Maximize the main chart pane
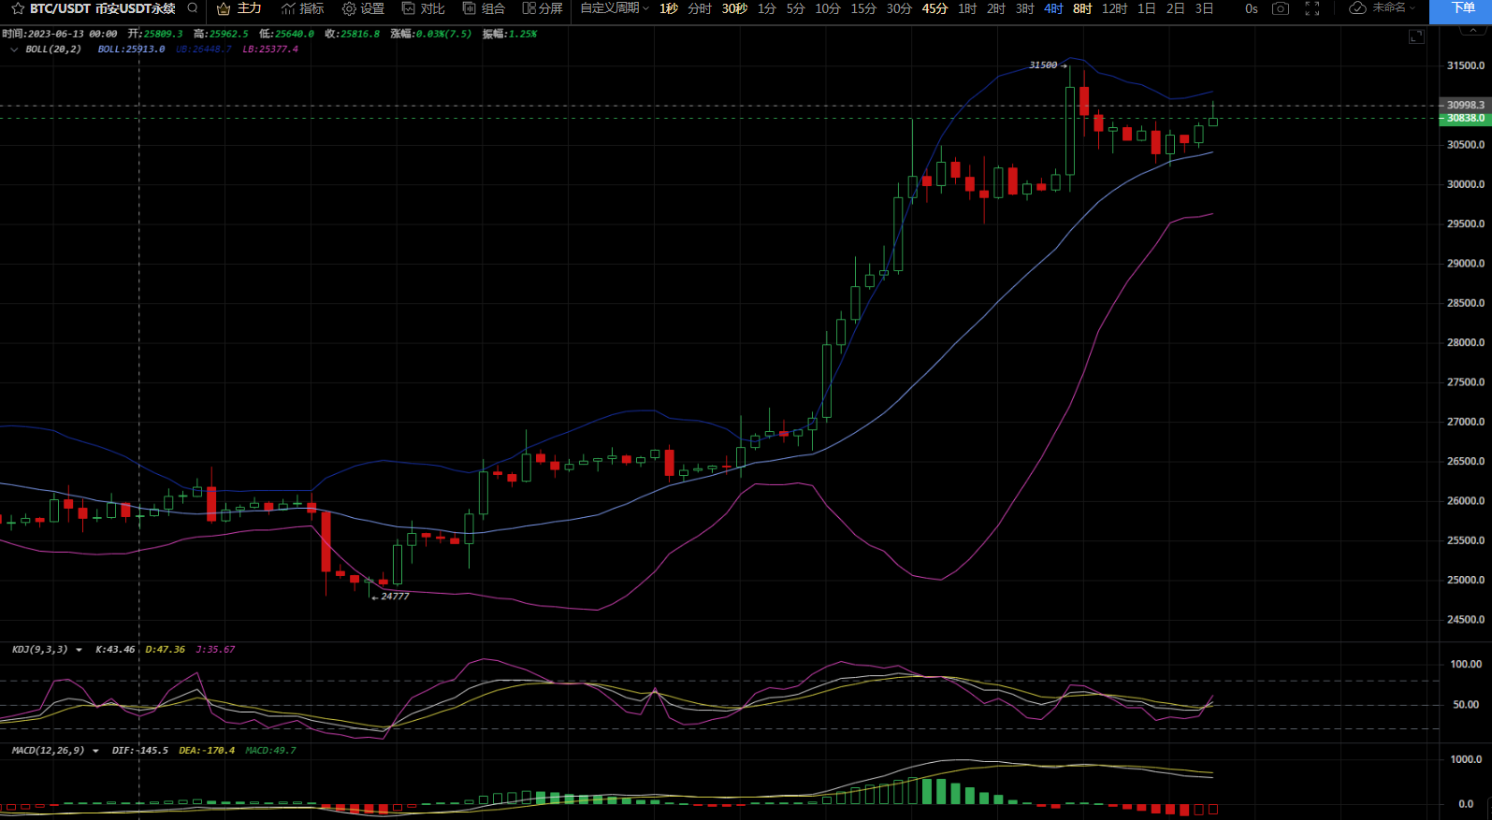This screenshot has width=1492, height=820. tap(1416, 36)
